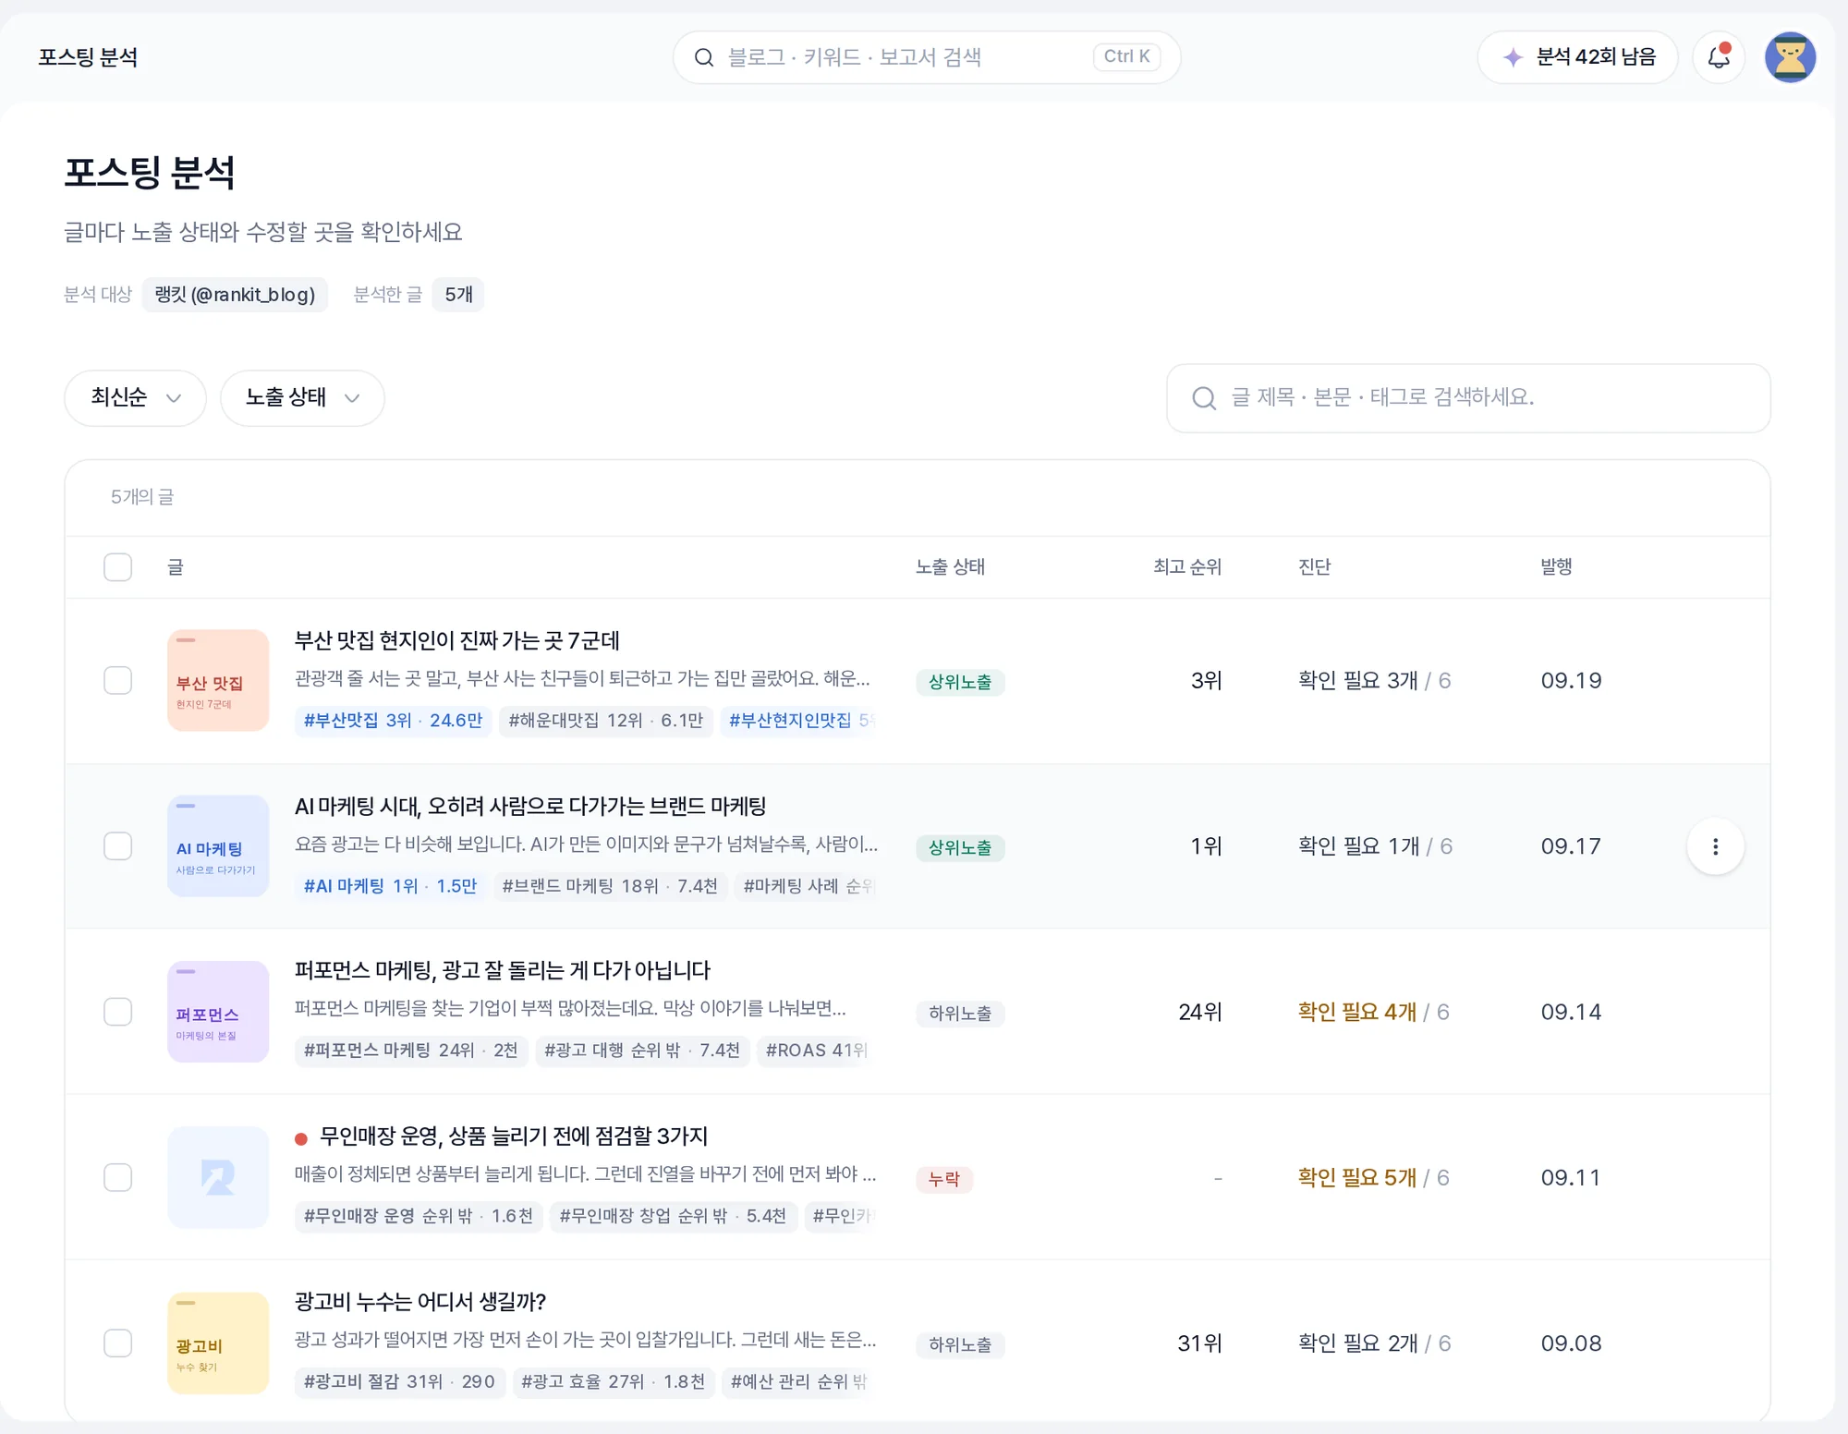This screenshot has height=1434, width=1848.
Task: Click 확인 필요 4개 / 6 diagnosis
Action: (x=1373, y=1012)
